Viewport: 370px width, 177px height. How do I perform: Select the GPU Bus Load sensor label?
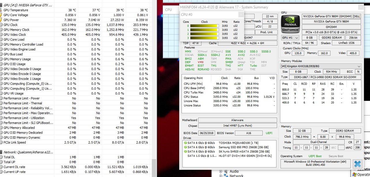(x=13, y=54)
